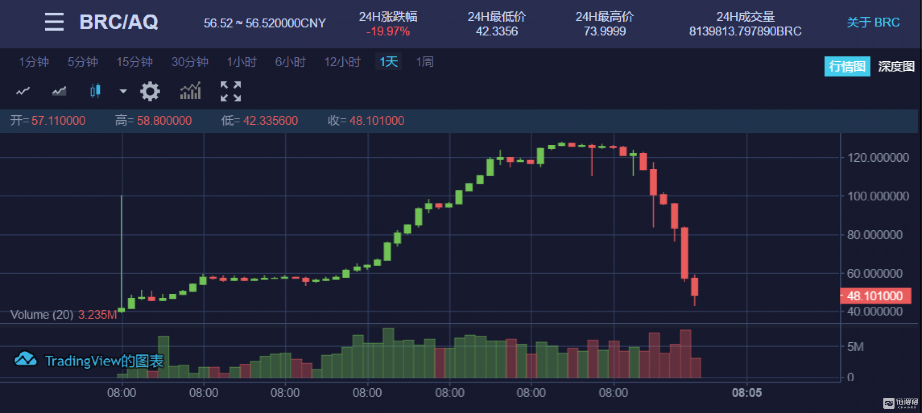Switch to 深度图 depth view

click(896, 67)
